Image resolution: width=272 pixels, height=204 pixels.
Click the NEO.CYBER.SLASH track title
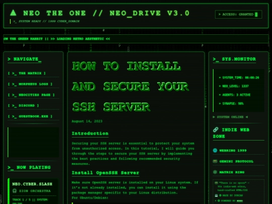tap(32, 184)
